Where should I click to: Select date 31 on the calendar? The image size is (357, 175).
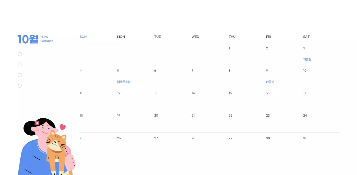(x=305, y=138)
